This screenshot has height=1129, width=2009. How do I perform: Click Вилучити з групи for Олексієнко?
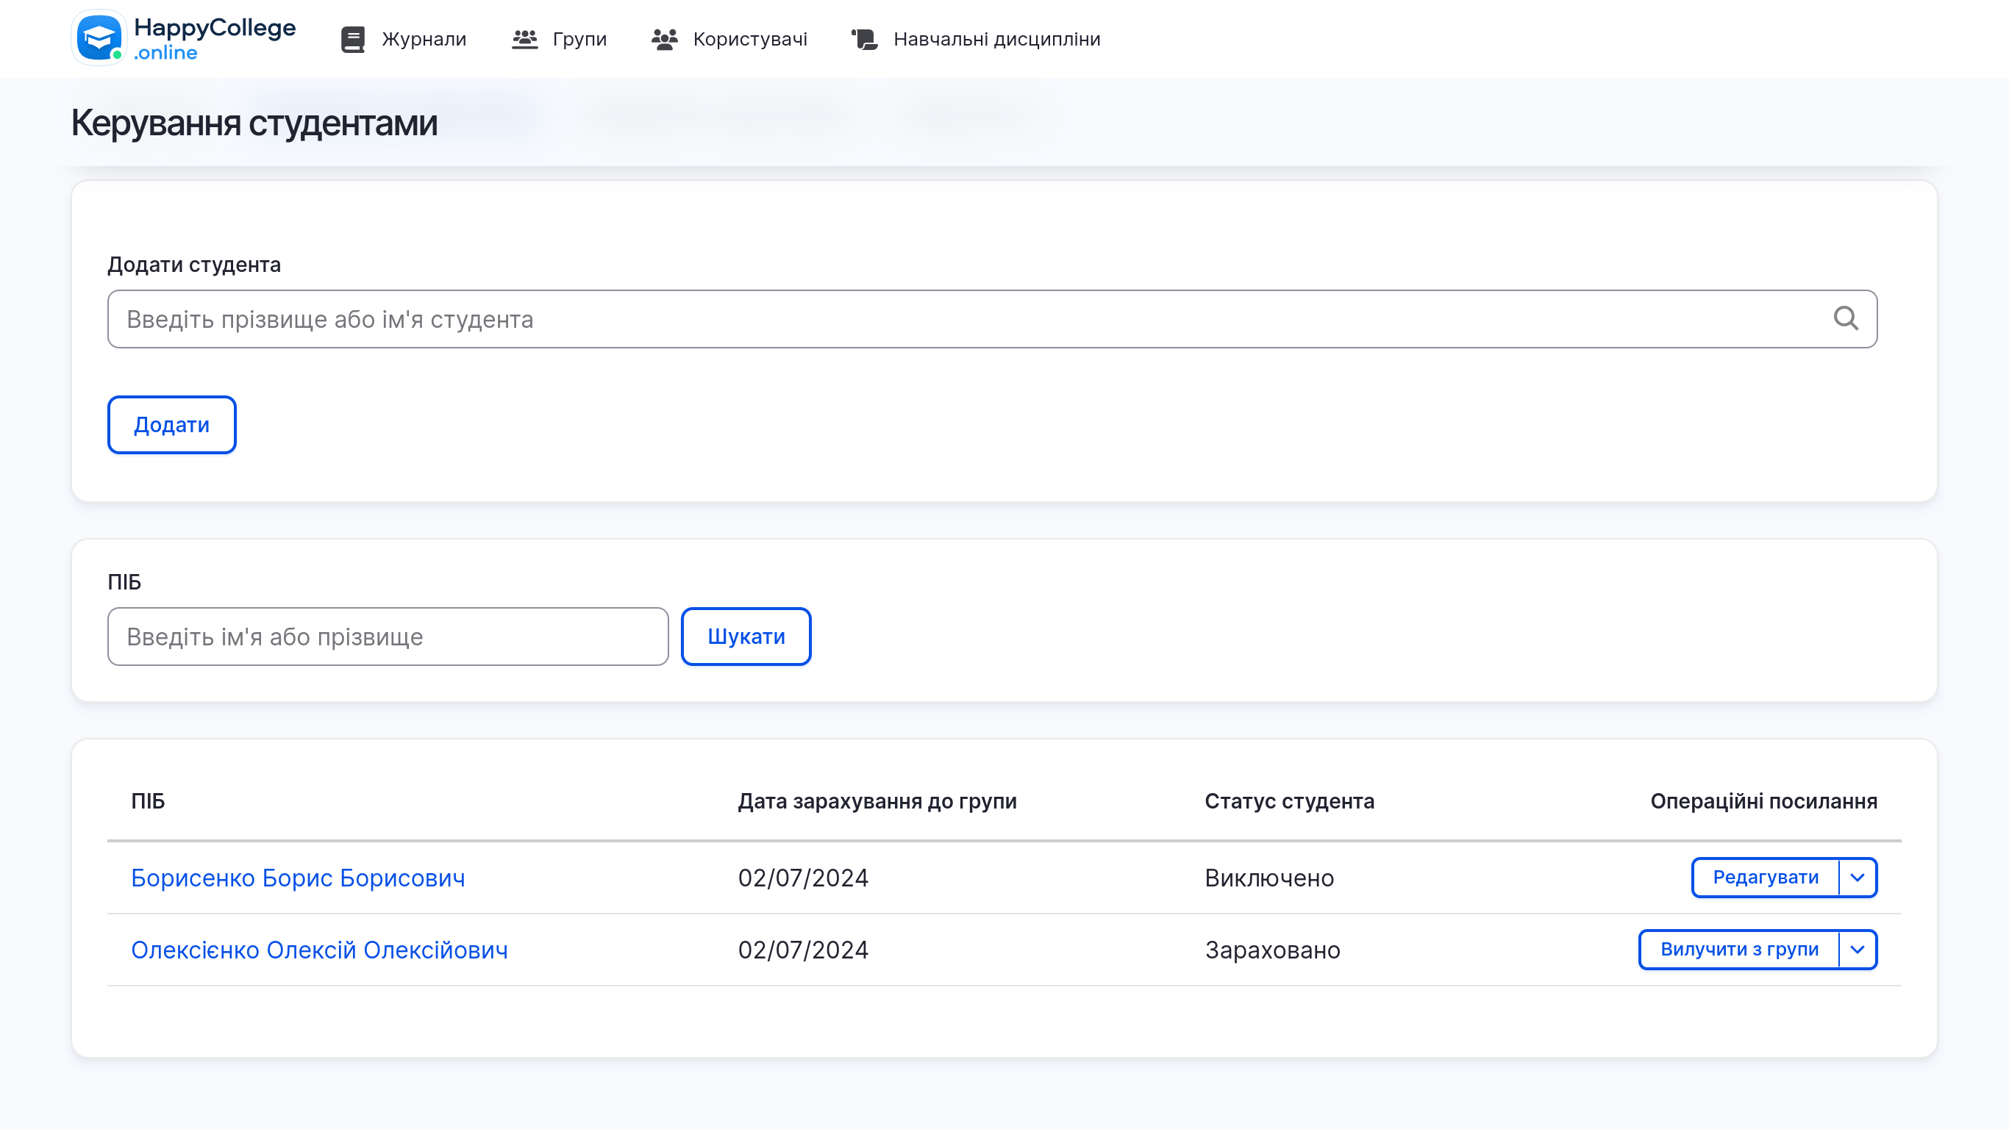(x=1738, y=950)
